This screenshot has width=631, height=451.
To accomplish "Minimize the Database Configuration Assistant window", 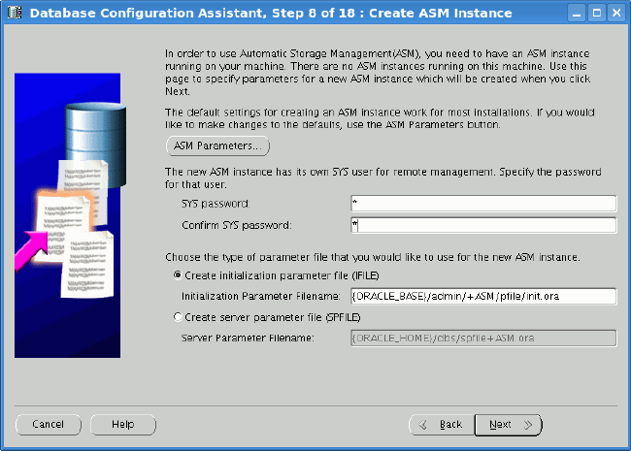I will coord(577,14).
